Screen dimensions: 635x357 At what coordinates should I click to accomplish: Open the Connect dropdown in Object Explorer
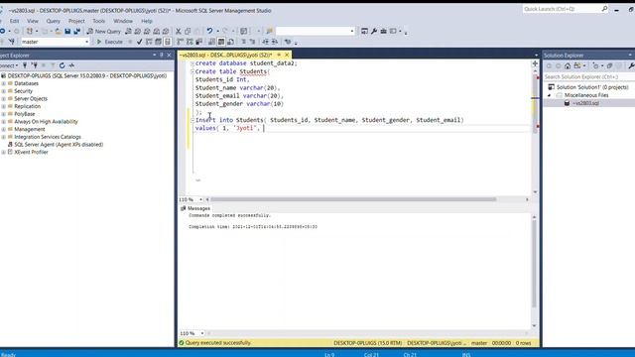coord(9,65)
